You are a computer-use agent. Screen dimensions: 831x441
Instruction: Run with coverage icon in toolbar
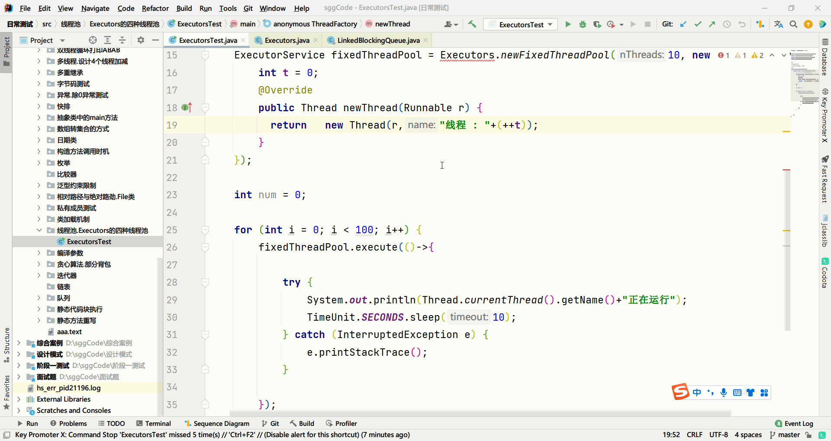597,24
